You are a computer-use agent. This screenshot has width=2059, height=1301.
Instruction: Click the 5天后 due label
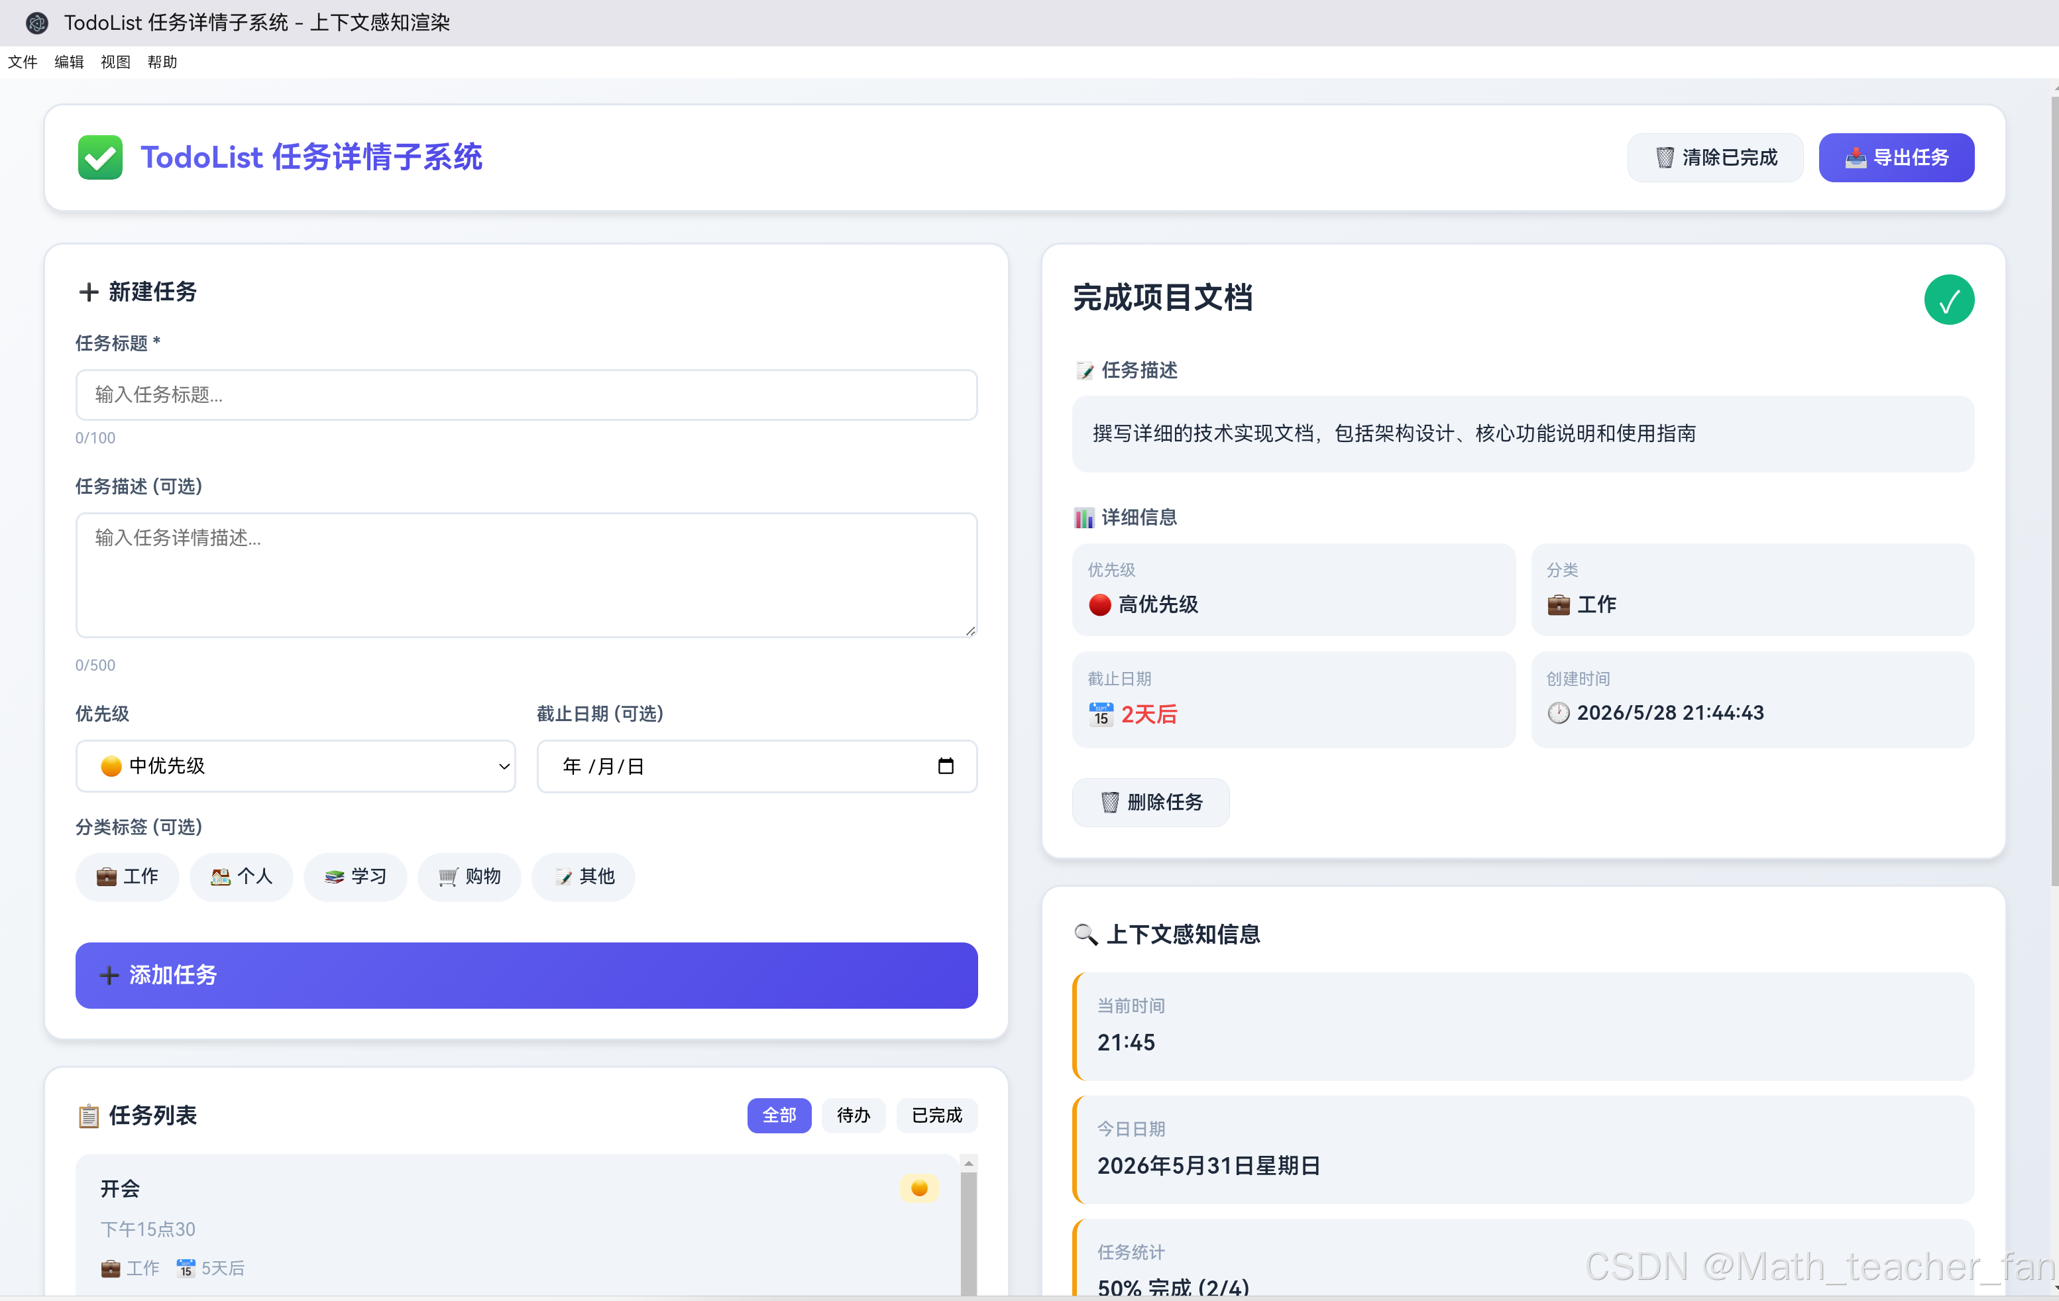point(222,1268)
